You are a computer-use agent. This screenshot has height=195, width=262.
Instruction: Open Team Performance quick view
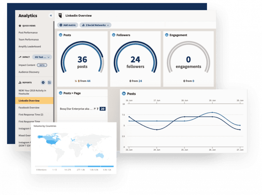tap(29, 39)
